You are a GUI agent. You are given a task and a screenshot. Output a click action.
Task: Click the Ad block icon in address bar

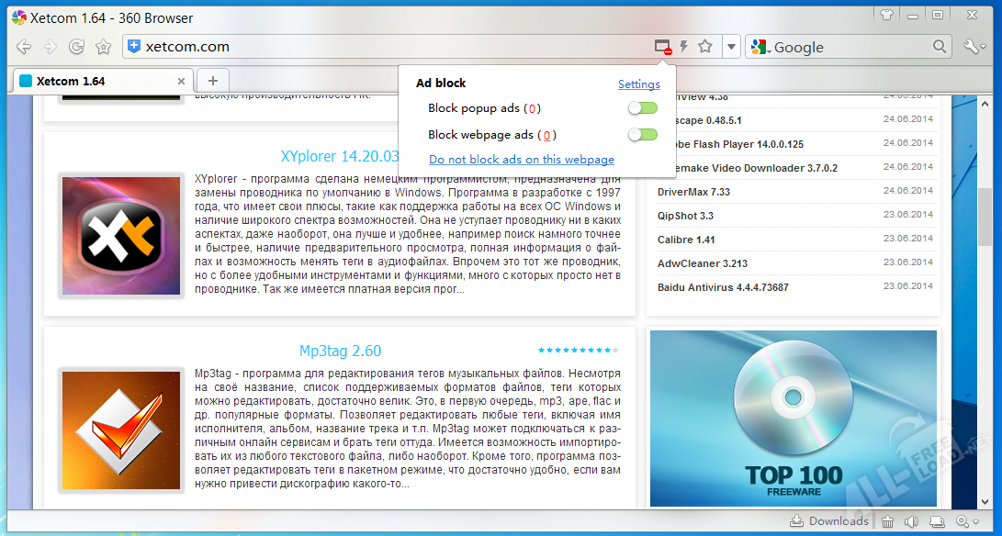[663, 47]
